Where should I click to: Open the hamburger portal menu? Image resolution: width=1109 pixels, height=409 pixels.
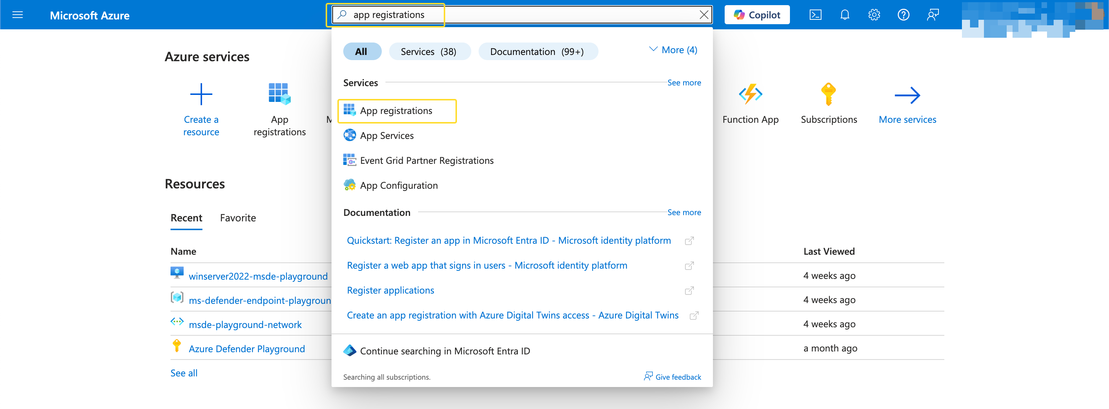coord(18,15)
